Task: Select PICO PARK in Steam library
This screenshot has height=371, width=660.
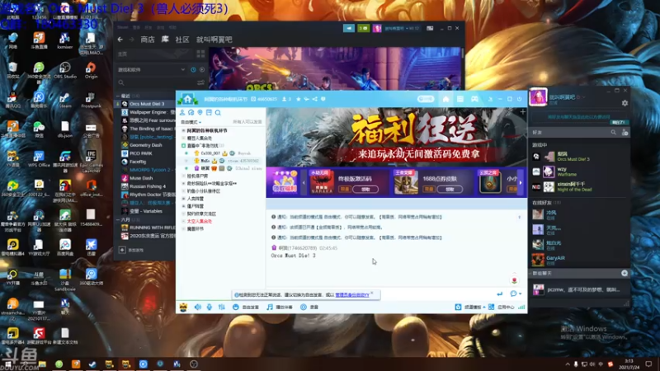Action: (x=140, y=153)
